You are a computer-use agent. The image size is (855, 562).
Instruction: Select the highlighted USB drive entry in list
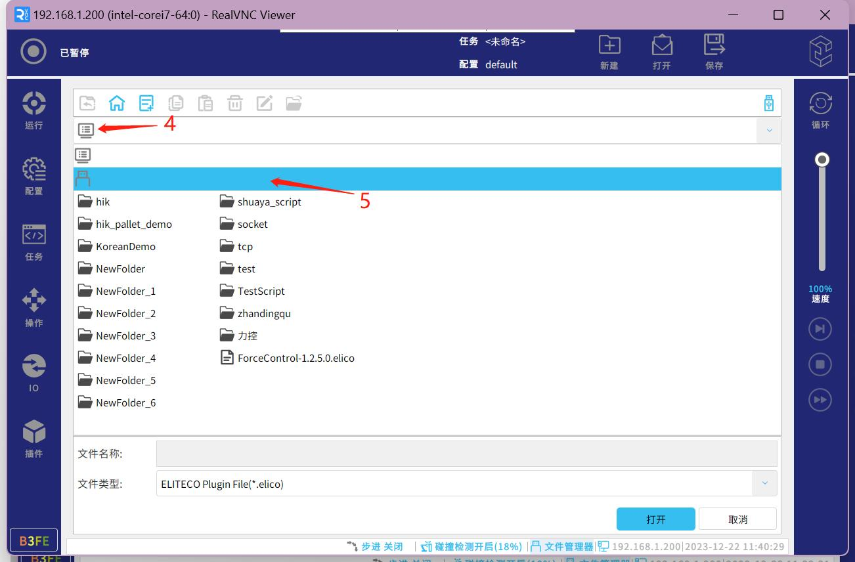click(x=427, y=179)
